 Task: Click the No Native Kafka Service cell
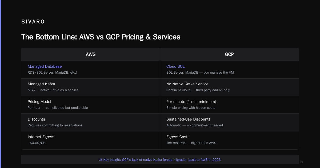[x=229, y=87]
